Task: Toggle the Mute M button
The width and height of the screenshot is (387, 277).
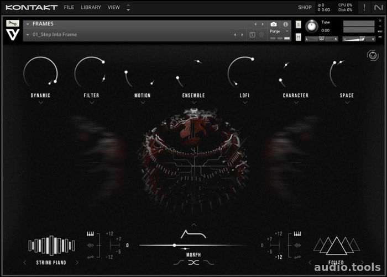Action: coord(298,37)
